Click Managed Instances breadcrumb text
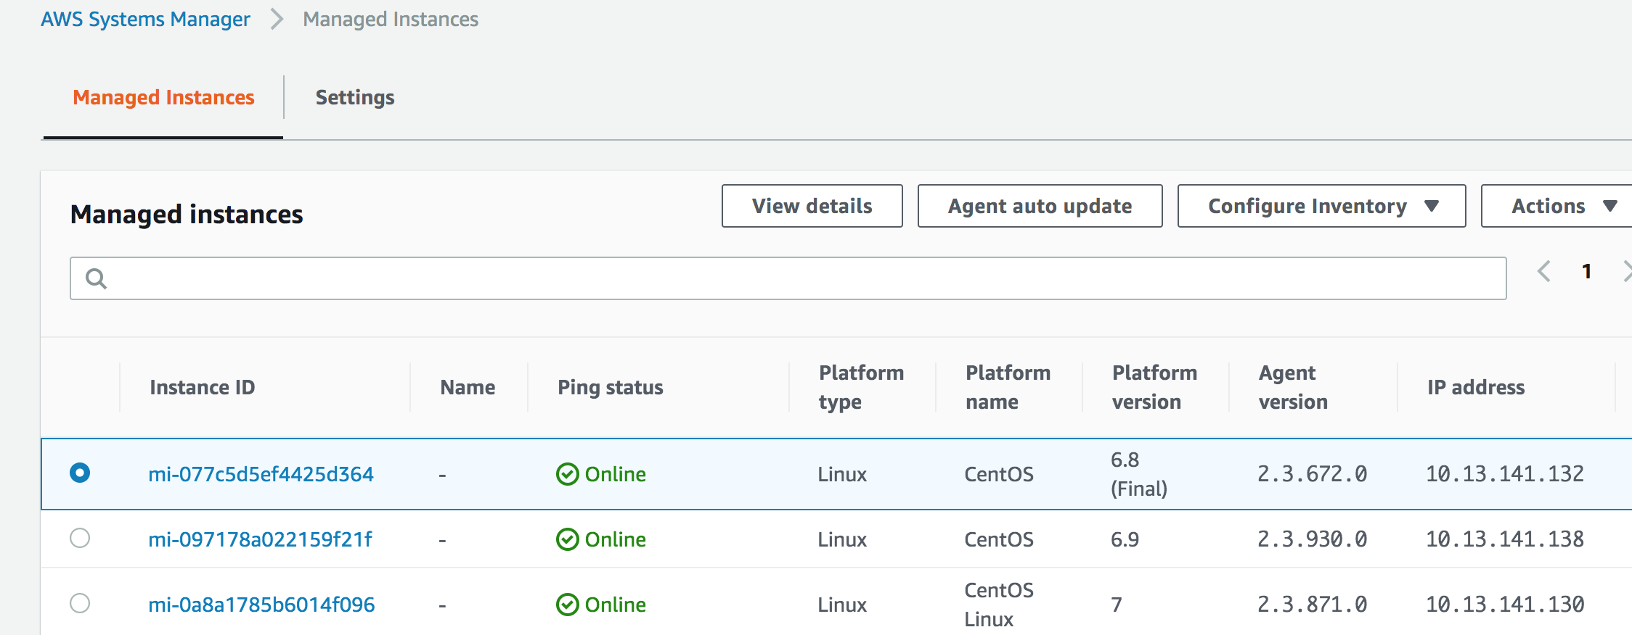 [391, 20]
